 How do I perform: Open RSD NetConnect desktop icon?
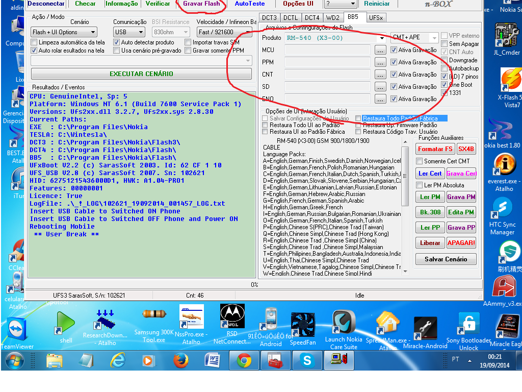[x=232, y=324]
